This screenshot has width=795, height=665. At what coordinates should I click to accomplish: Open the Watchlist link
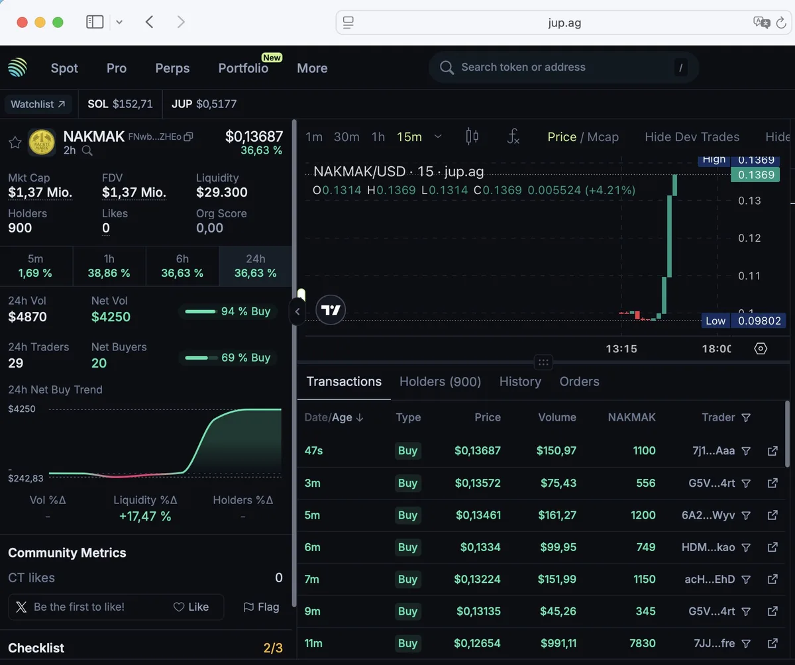39,104
